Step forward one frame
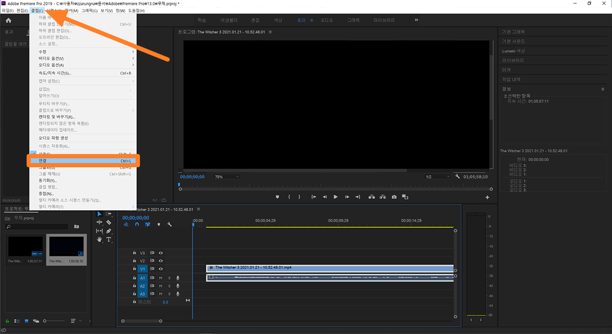 tap(347, 197)
